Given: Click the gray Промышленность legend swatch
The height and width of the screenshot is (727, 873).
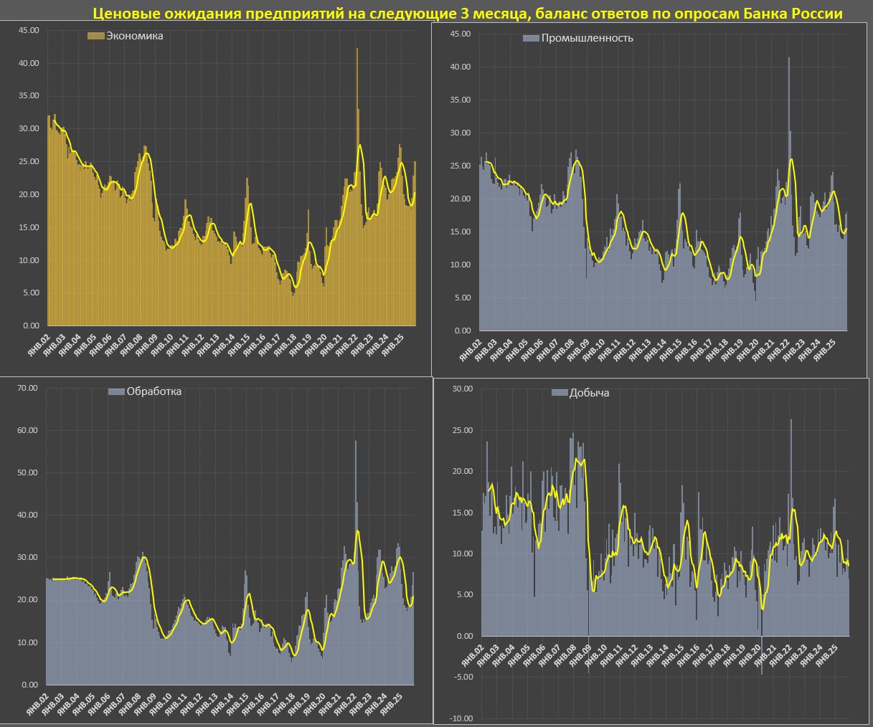Looking at the screenshot, I should tap(531, 38).
